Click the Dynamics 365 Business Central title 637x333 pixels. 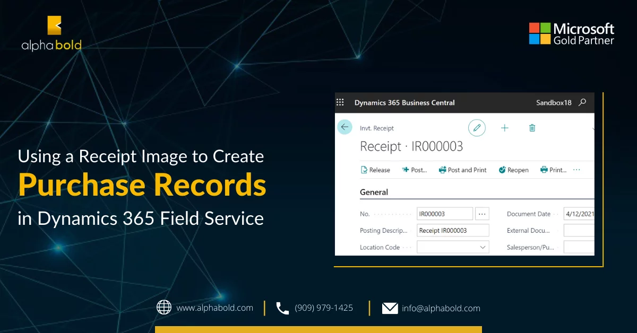[404, 103]
